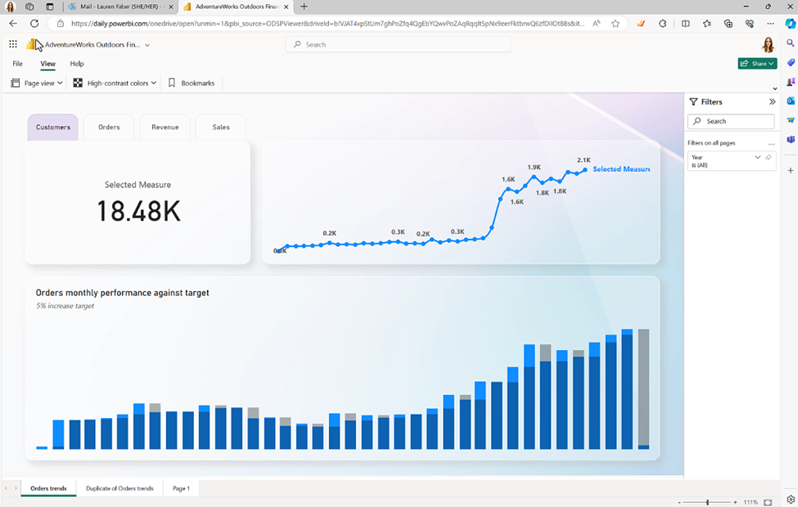Select the Customers measure button
Screen dimensions: 798x507
pyautogui.click(x=53, y=127)
